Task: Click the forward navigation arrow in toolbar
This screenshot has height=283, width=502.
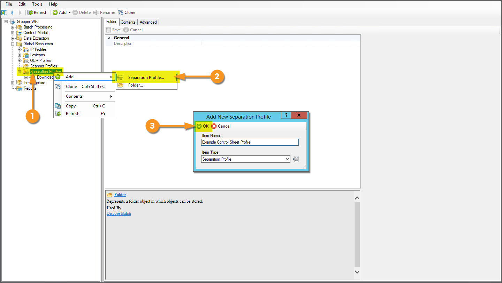Action: coord(20,13)
